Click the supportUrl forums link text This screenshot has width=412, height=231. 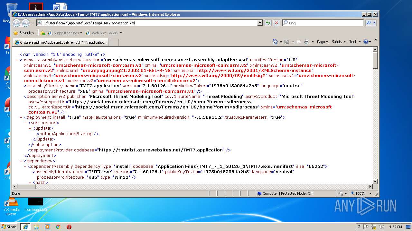pyautogui.click(x=161, y=102)
